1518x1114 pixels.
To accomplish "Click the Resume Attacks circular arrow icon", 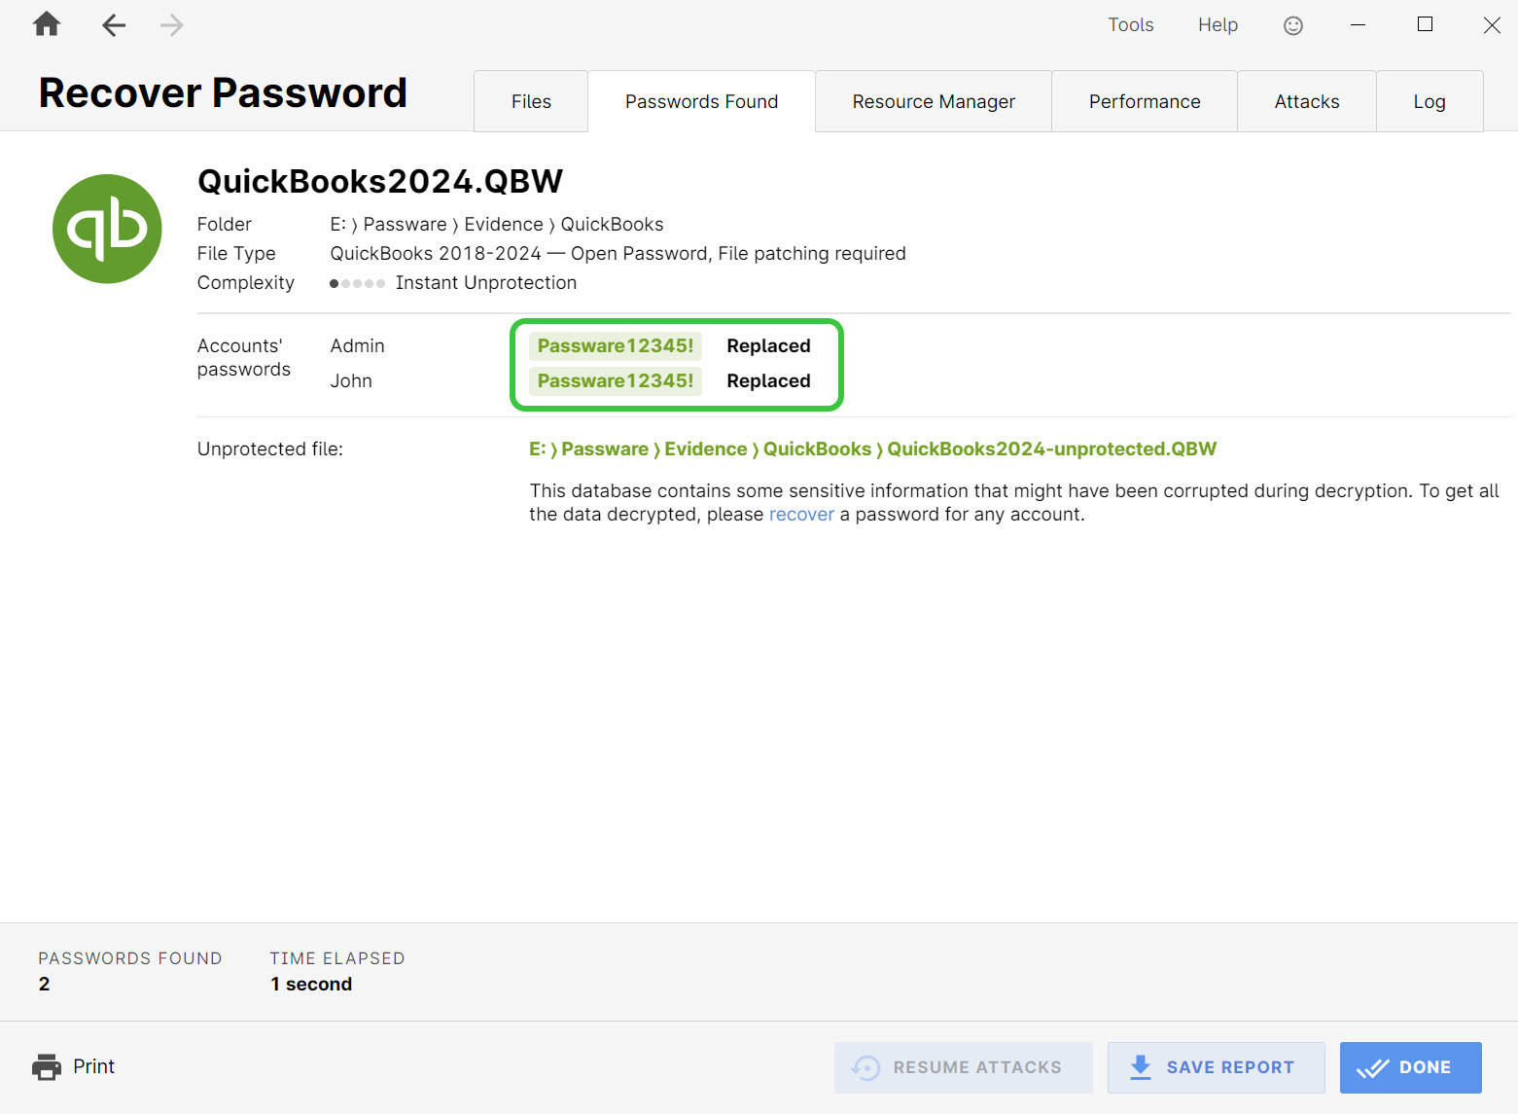I will (x=865, y=1067).
